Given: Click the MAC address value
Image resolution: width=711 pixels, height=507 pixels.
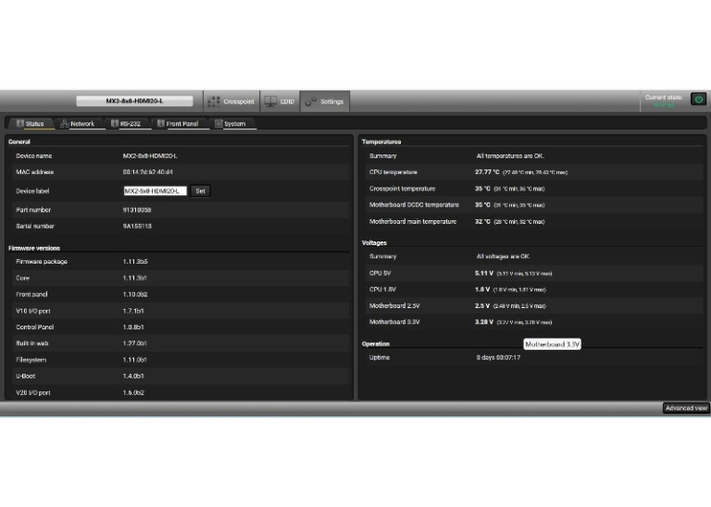Looking at the screenshot, I should coord(148,172).
